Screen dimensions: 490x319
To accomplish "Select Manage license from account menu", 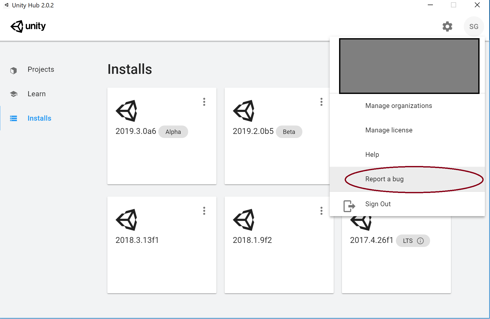I will coord(389,130).
